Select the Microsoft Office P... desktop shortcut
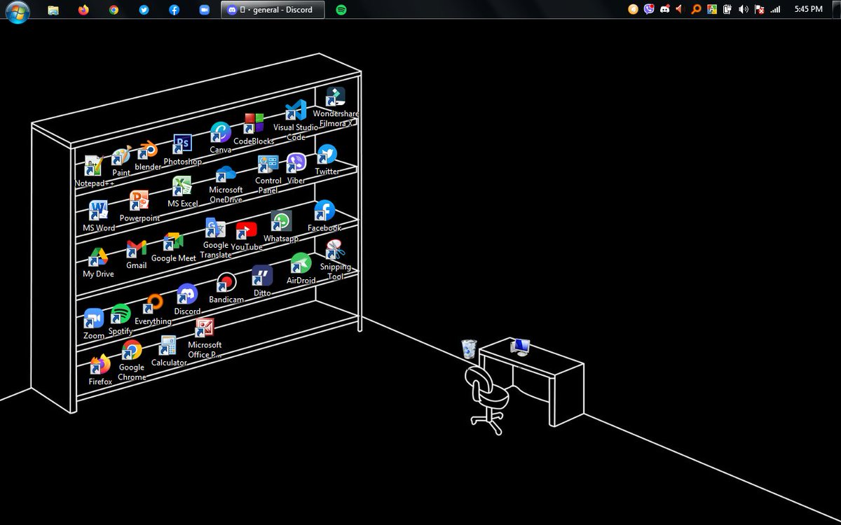Image resolution: width=841 pixels, height=525 pixels. click(205, 338)
